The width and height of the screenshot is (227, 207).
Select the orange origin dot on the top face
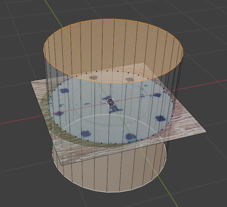tap(113, 46)
